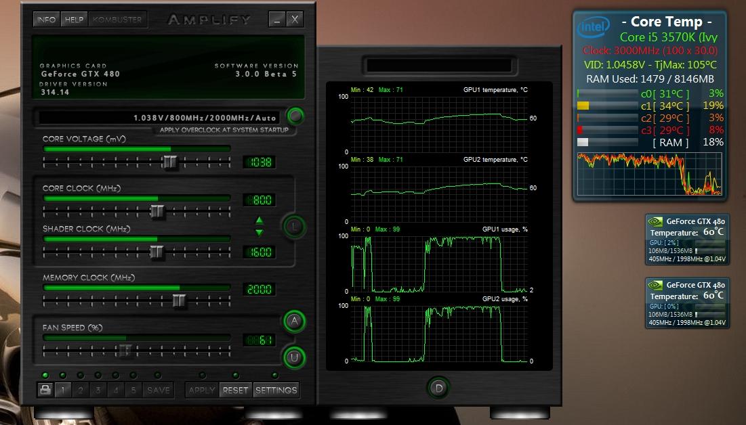
Task: Click the down arrow between clock values
Action: pos(260,233)
